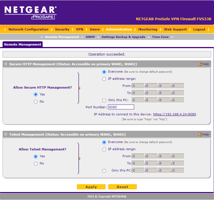
Task: Go to Time Zone submenu item
Action: 160,37
